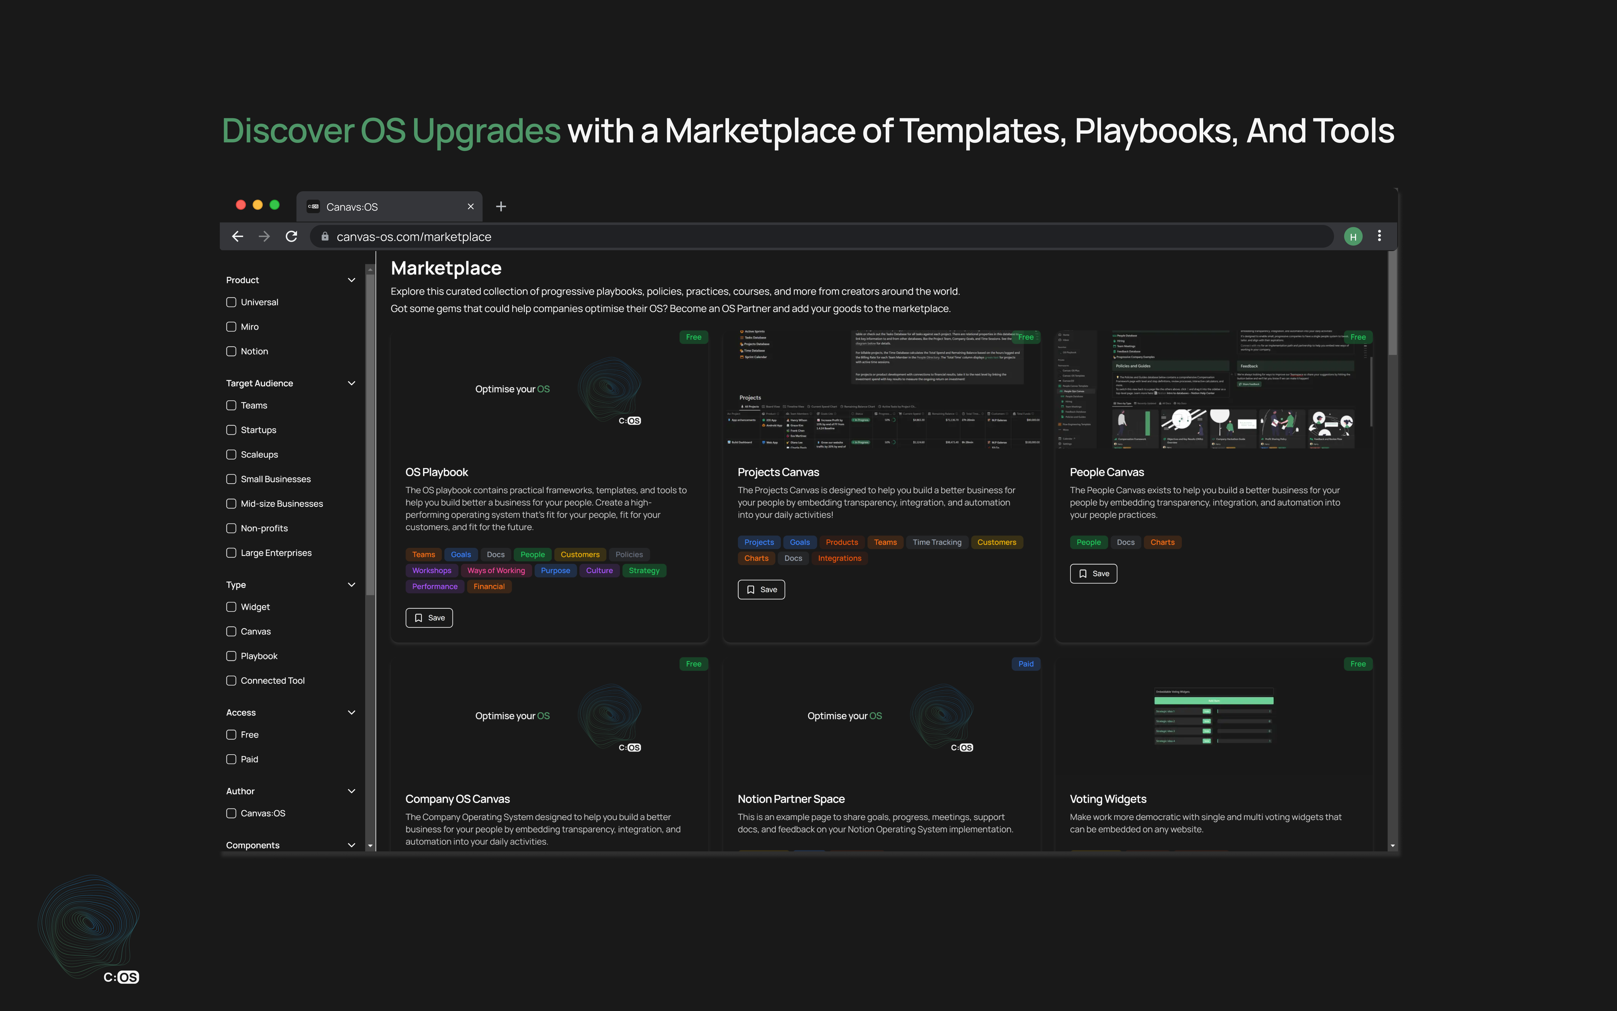The width and height of the screenshot is (1617, 1011).
Task: Toggle the Components filter section
Action: [x=351, y=845]
